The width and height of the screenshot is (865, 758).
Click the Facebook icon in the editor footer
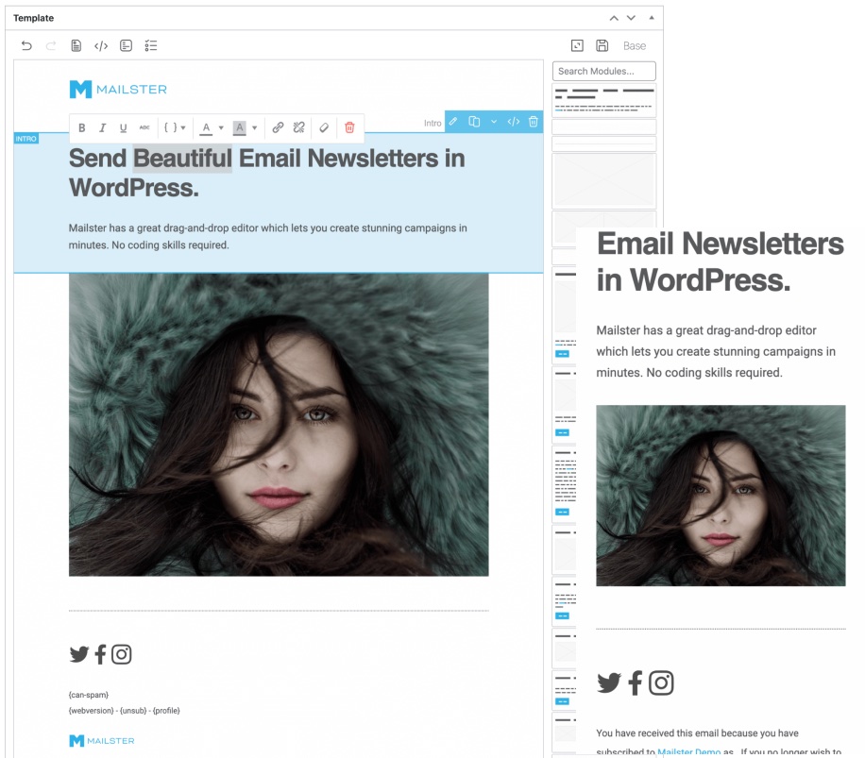tap(100, 654)
